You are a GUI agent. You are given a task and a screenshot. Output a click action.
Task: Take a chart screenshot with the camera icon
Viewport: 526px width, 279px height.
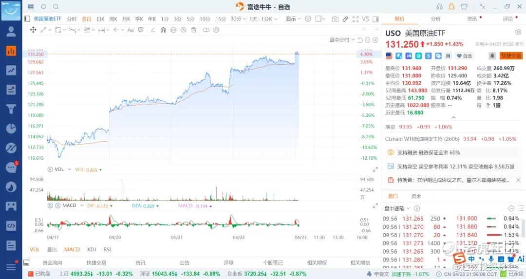[x=335, y=19]
